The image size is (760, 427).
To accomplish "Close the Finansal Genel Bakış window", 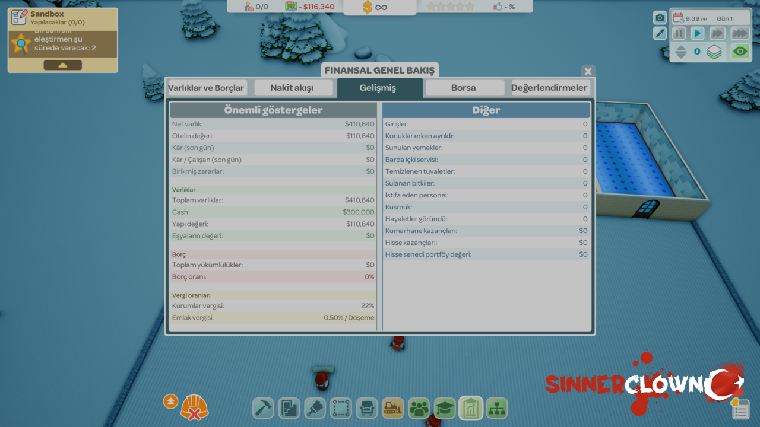I will pyautogui.click(x=588, y=71).
